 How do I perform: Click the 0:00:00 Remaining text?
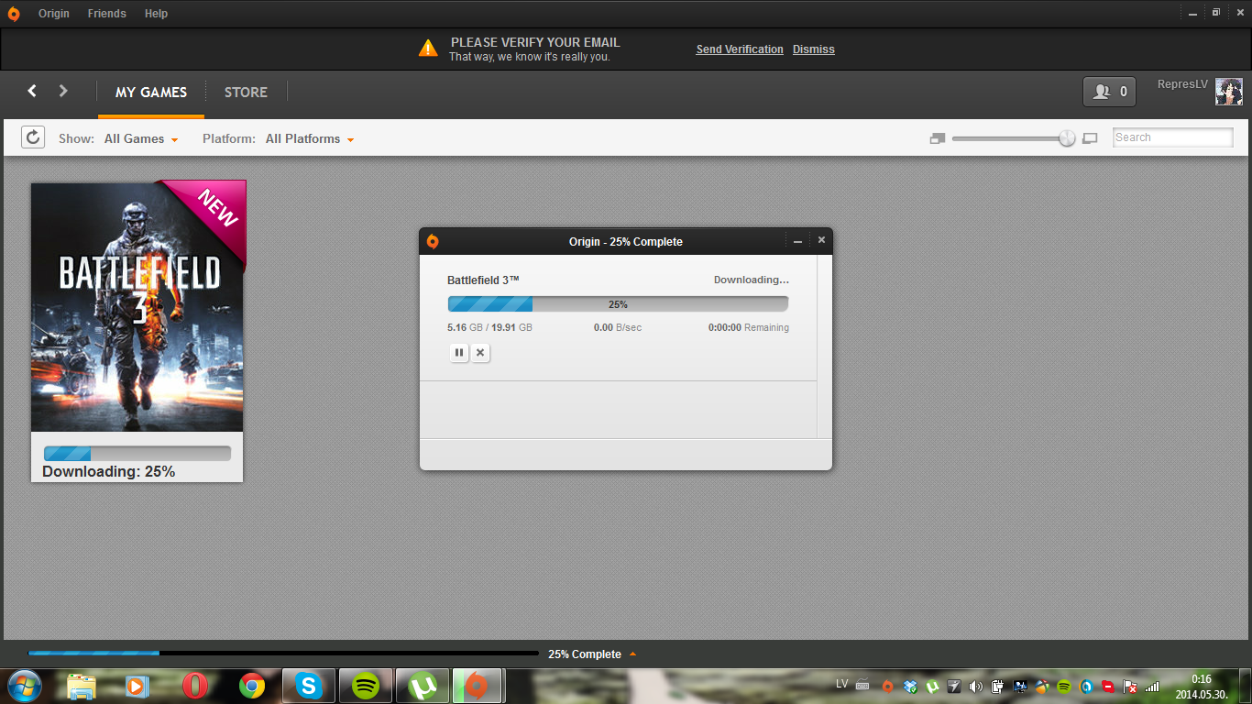pyautogui.click(x=749, y=327)
